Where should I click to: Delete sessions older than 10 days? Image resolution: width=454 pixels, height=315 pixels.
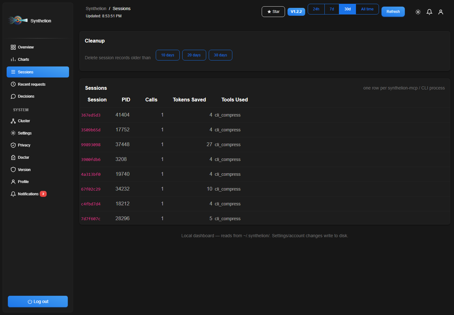(x=168, y=55)
